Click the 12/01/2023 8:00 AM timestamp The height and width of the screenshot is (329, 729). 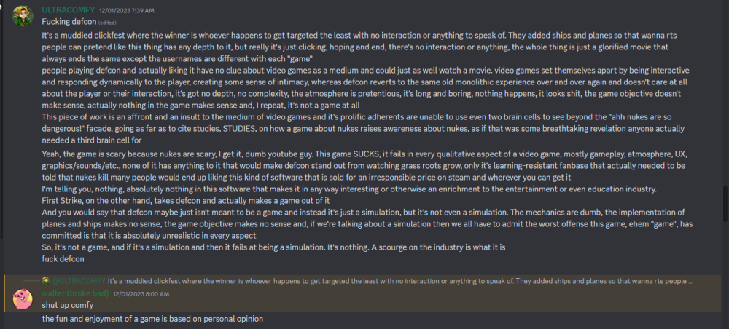(141, 294)
